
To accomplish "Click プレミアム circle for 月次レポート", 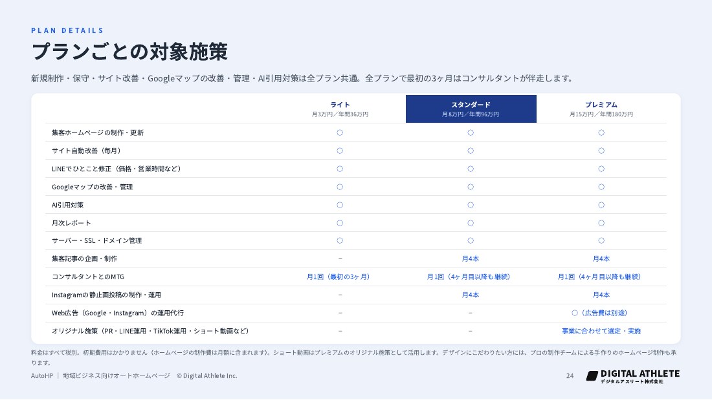I will [601, 223].
